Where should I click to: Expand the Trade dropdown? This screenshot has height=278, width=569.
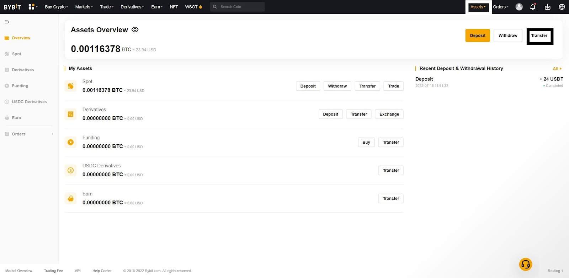tap(107, 7)
